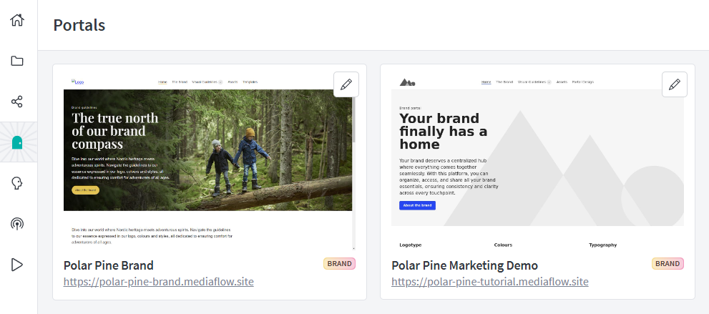Viewport: 709px width, 314px height.
Task: Click the Portals page heading
Action: (79, 25)
